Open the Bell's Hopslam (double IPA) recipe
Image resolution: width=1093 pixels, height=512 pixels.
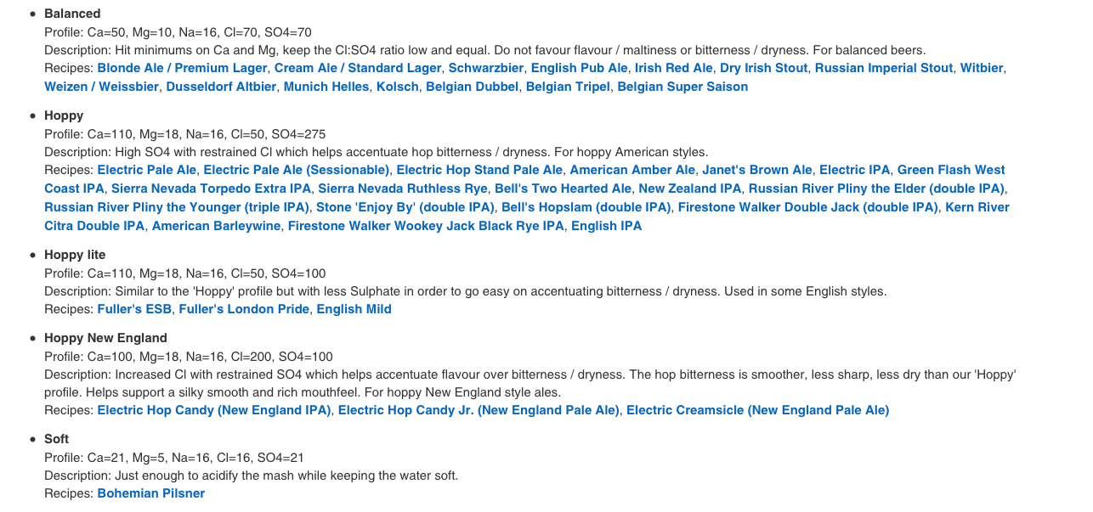coord(586,207)
